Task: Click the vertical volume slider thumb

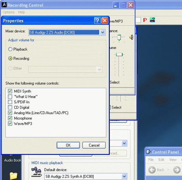Action: pos(119,55)
